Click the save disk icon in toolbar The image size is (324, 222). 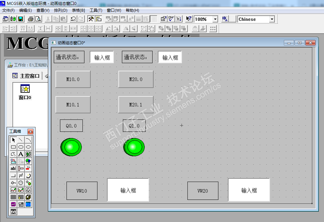21,19
